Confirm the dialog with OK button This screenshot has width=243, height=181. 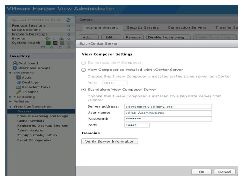click(202, 172)
